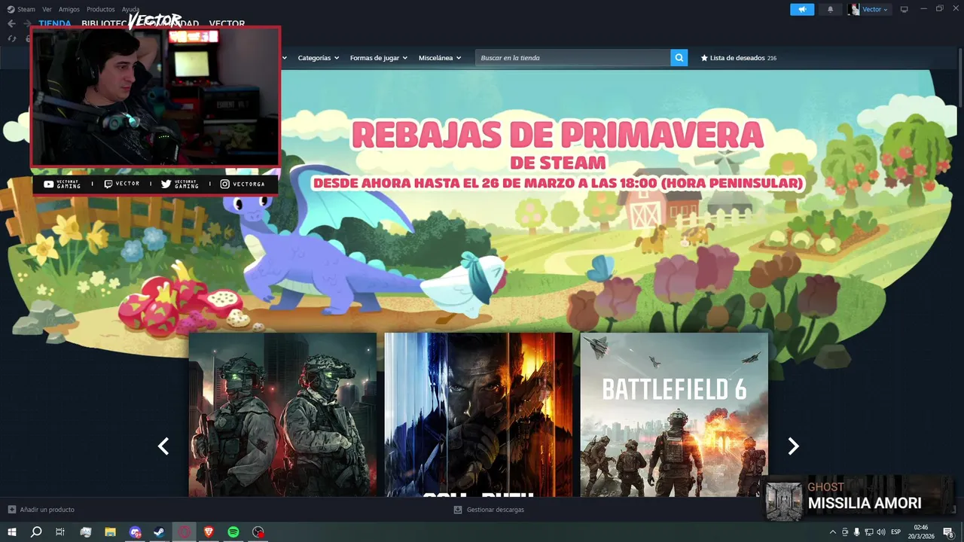Switch to the TIENDA tab
The width and height of the screenshot is (964, 542).
55,23
